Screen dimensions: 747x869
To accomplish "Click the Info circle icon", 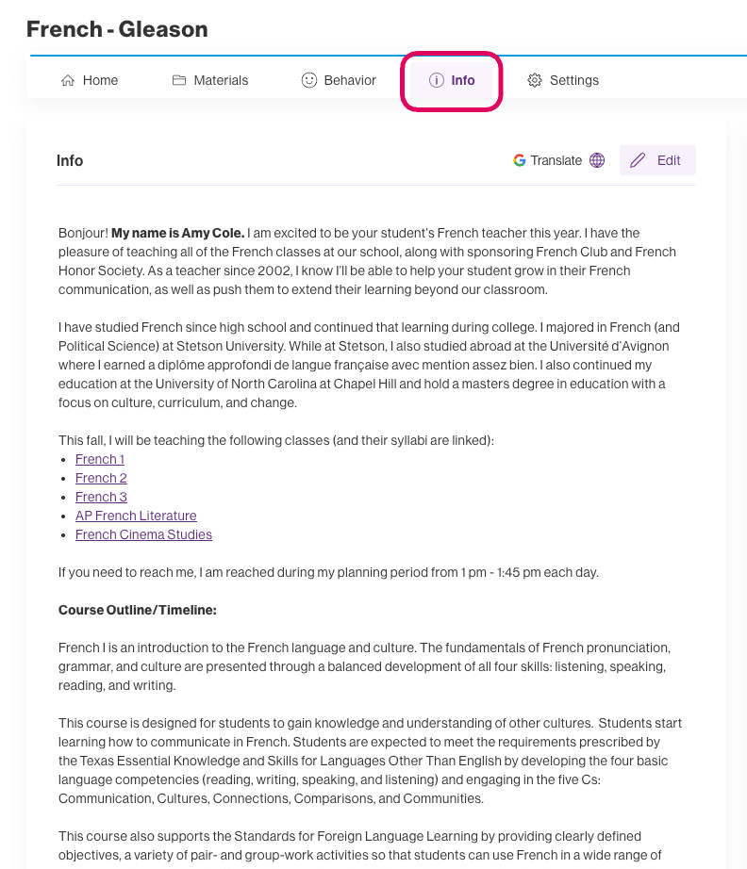I will (x=437, y=81).
